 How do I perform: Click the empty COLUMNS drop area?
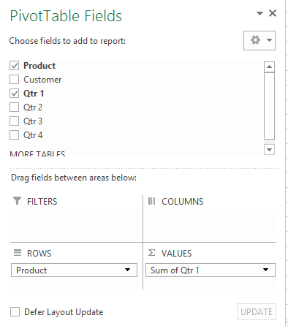click(x=211, y=224)
